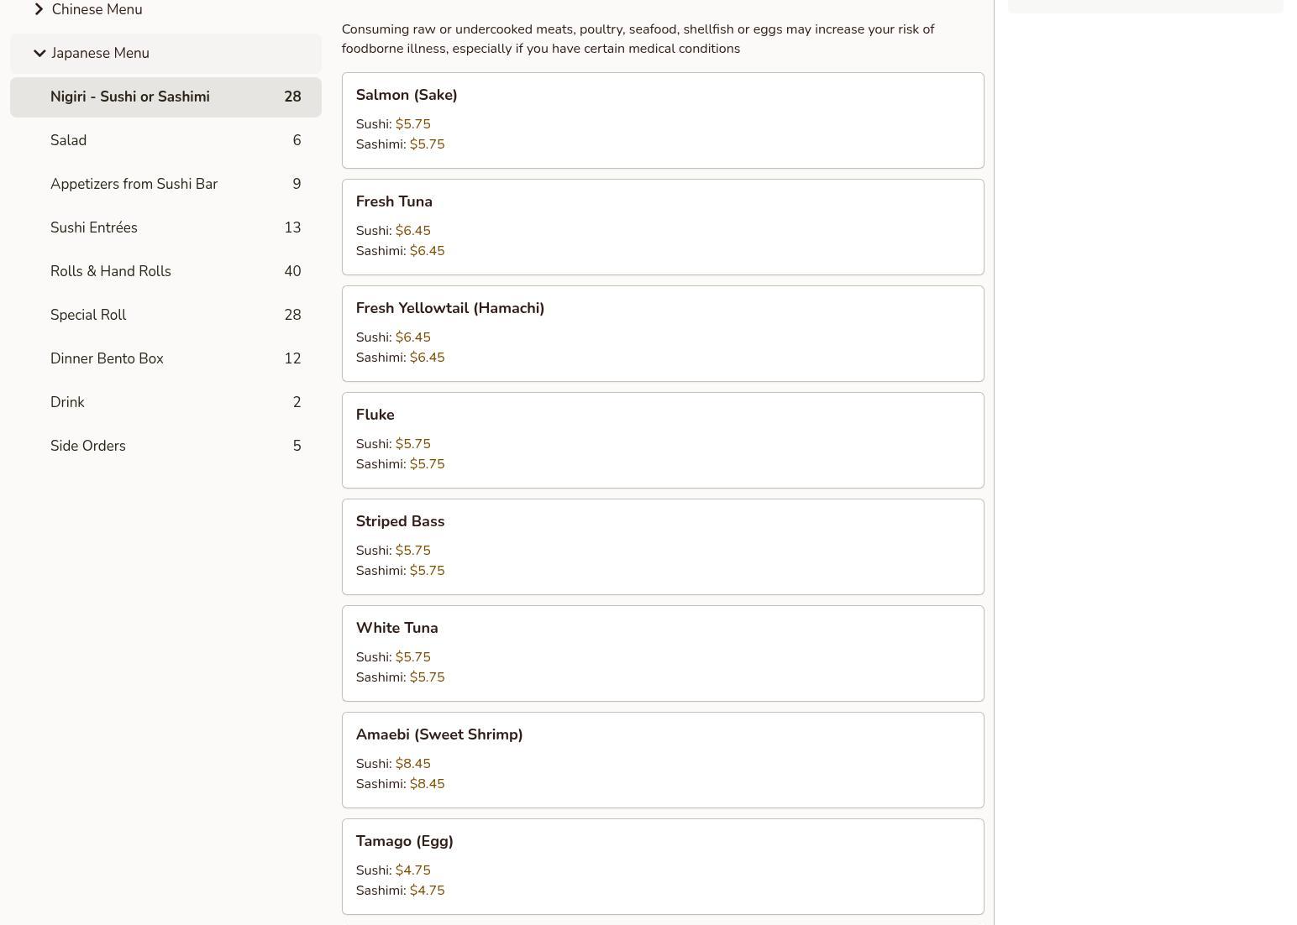This screenshot has width=1297, height=925.
Task: Open the Salmon (Sake) item card
Action: coord(662,120)
